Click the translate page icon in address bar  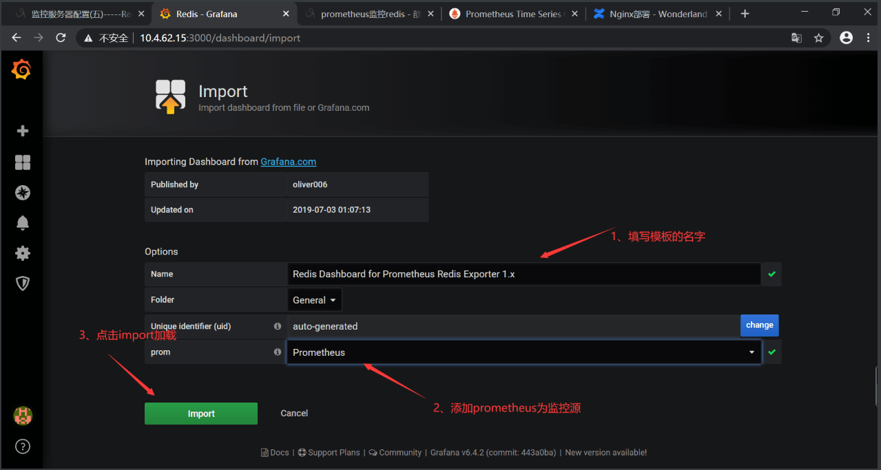796,38
